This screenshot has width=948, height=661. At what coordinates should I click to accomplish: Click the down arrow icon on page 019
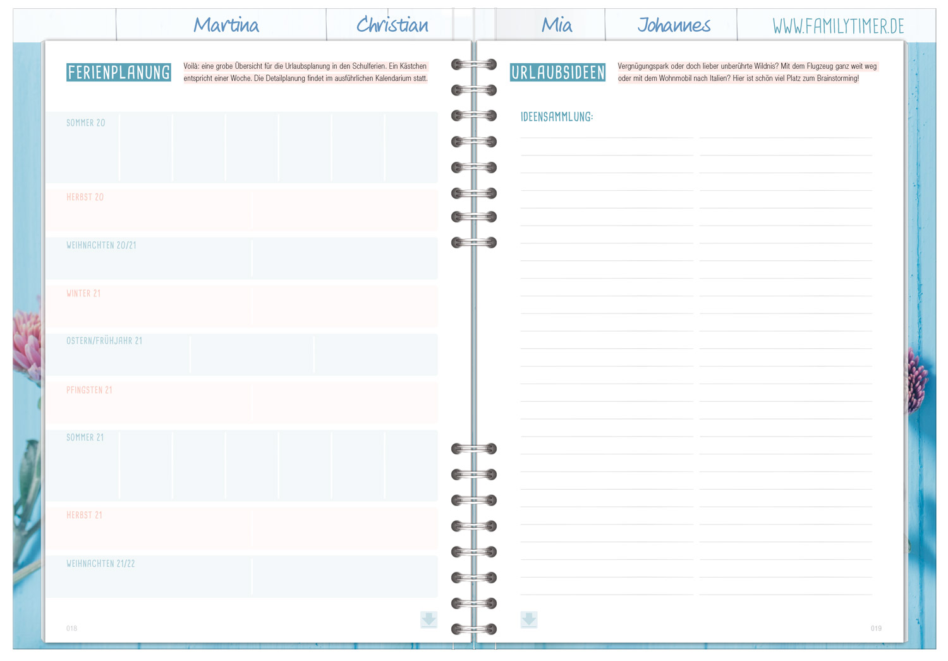click(x=529, y=619)
